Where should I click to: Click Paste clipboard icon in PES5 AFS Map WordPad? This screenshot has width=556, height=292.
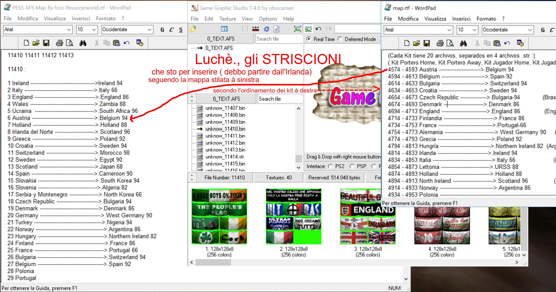[116, 43]
